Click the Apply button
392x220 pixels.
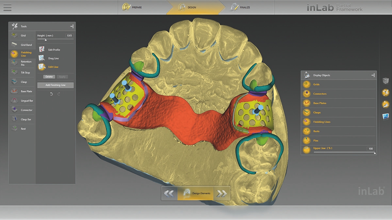click(62, 77)
